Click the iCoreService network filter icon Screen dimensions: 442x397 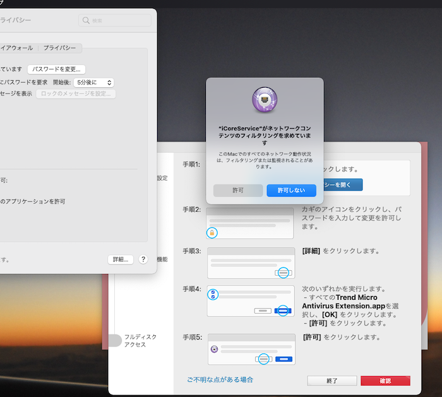coord(265,101)
